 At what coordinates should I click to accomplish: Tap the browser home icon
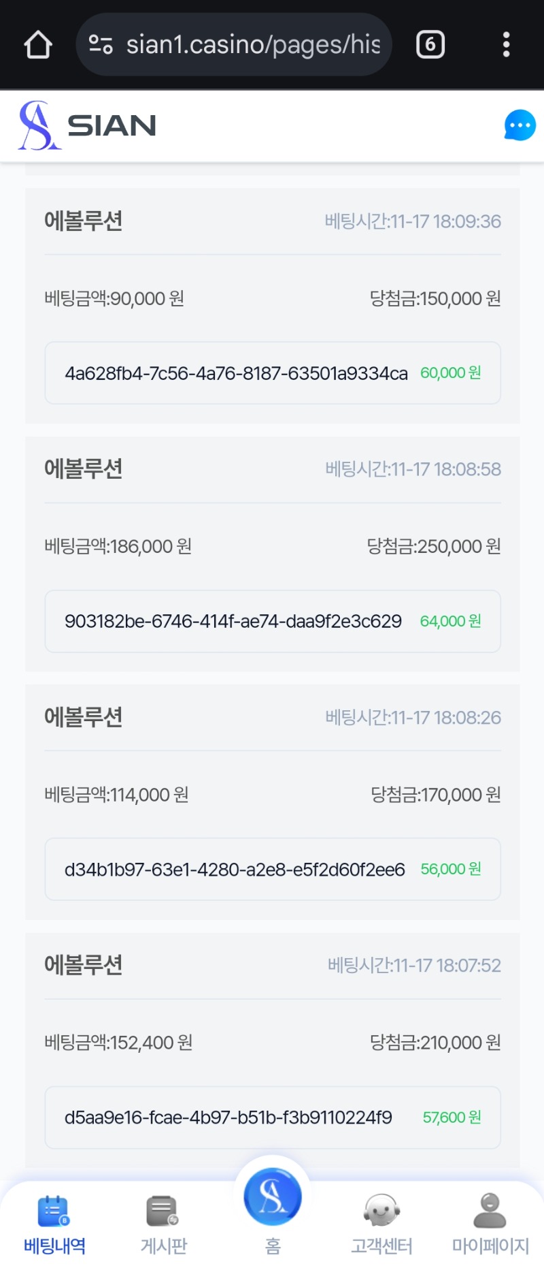(38, 45)
